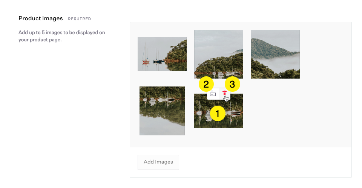Click the fog bank in the mountain image
This screenshot has width=362, height=188.
(279, 63)
